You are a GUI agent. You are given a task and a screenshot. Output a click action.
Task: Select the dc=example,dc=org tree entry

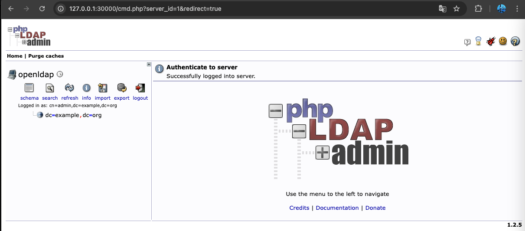point(73,115)
